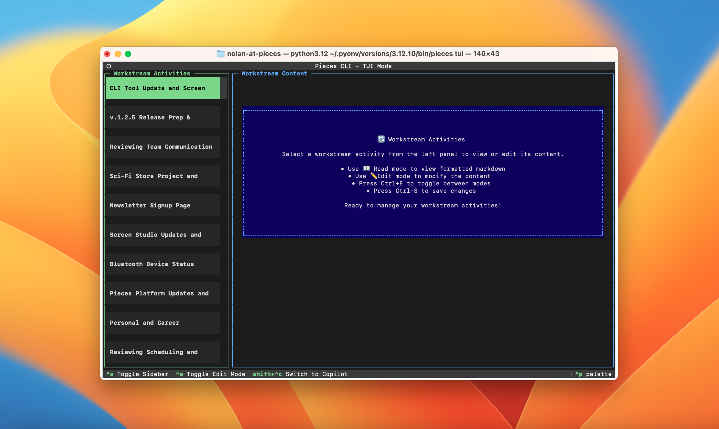This screenshot has width=719, height=429.
Task: Click the circle command icon in header
Action: click(x=109, y=66)
